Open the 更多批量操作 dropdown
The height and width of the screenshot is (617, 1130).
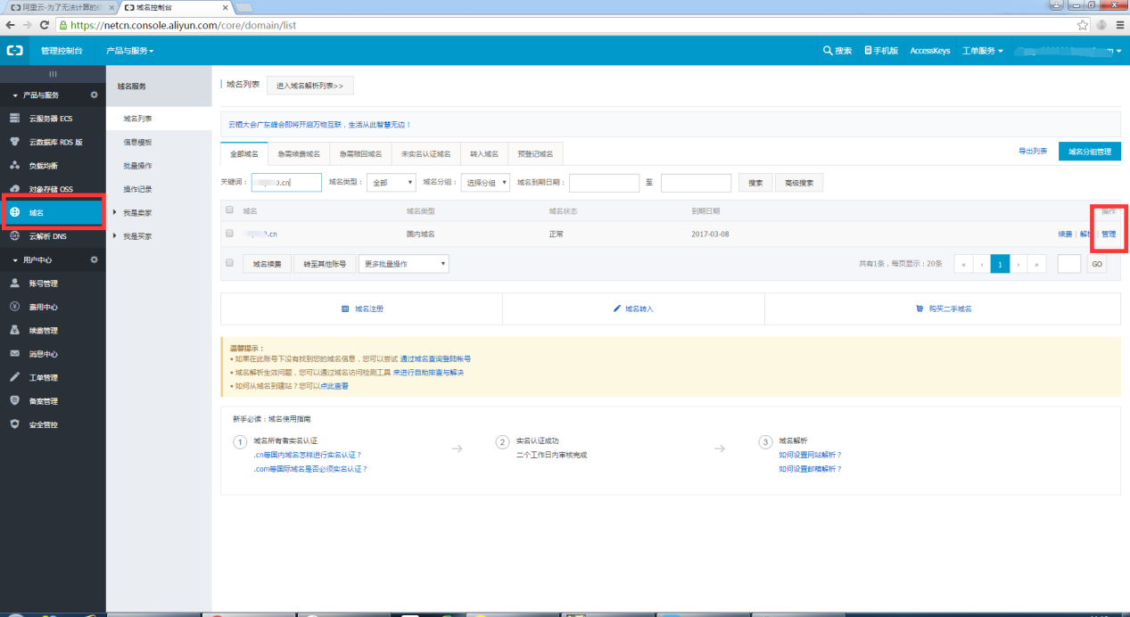(x=403, y=264)
